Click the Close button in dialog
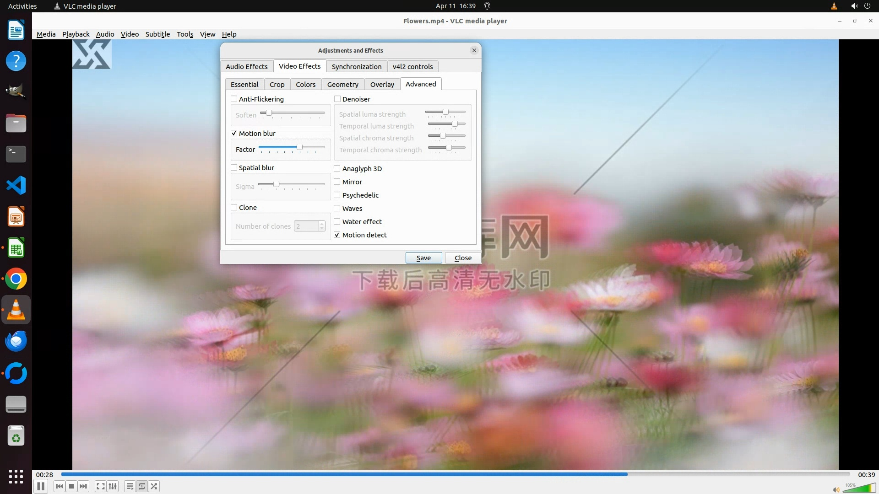This screenshot has height=494, width=879. pyautogui.click(x=463, y=258)
